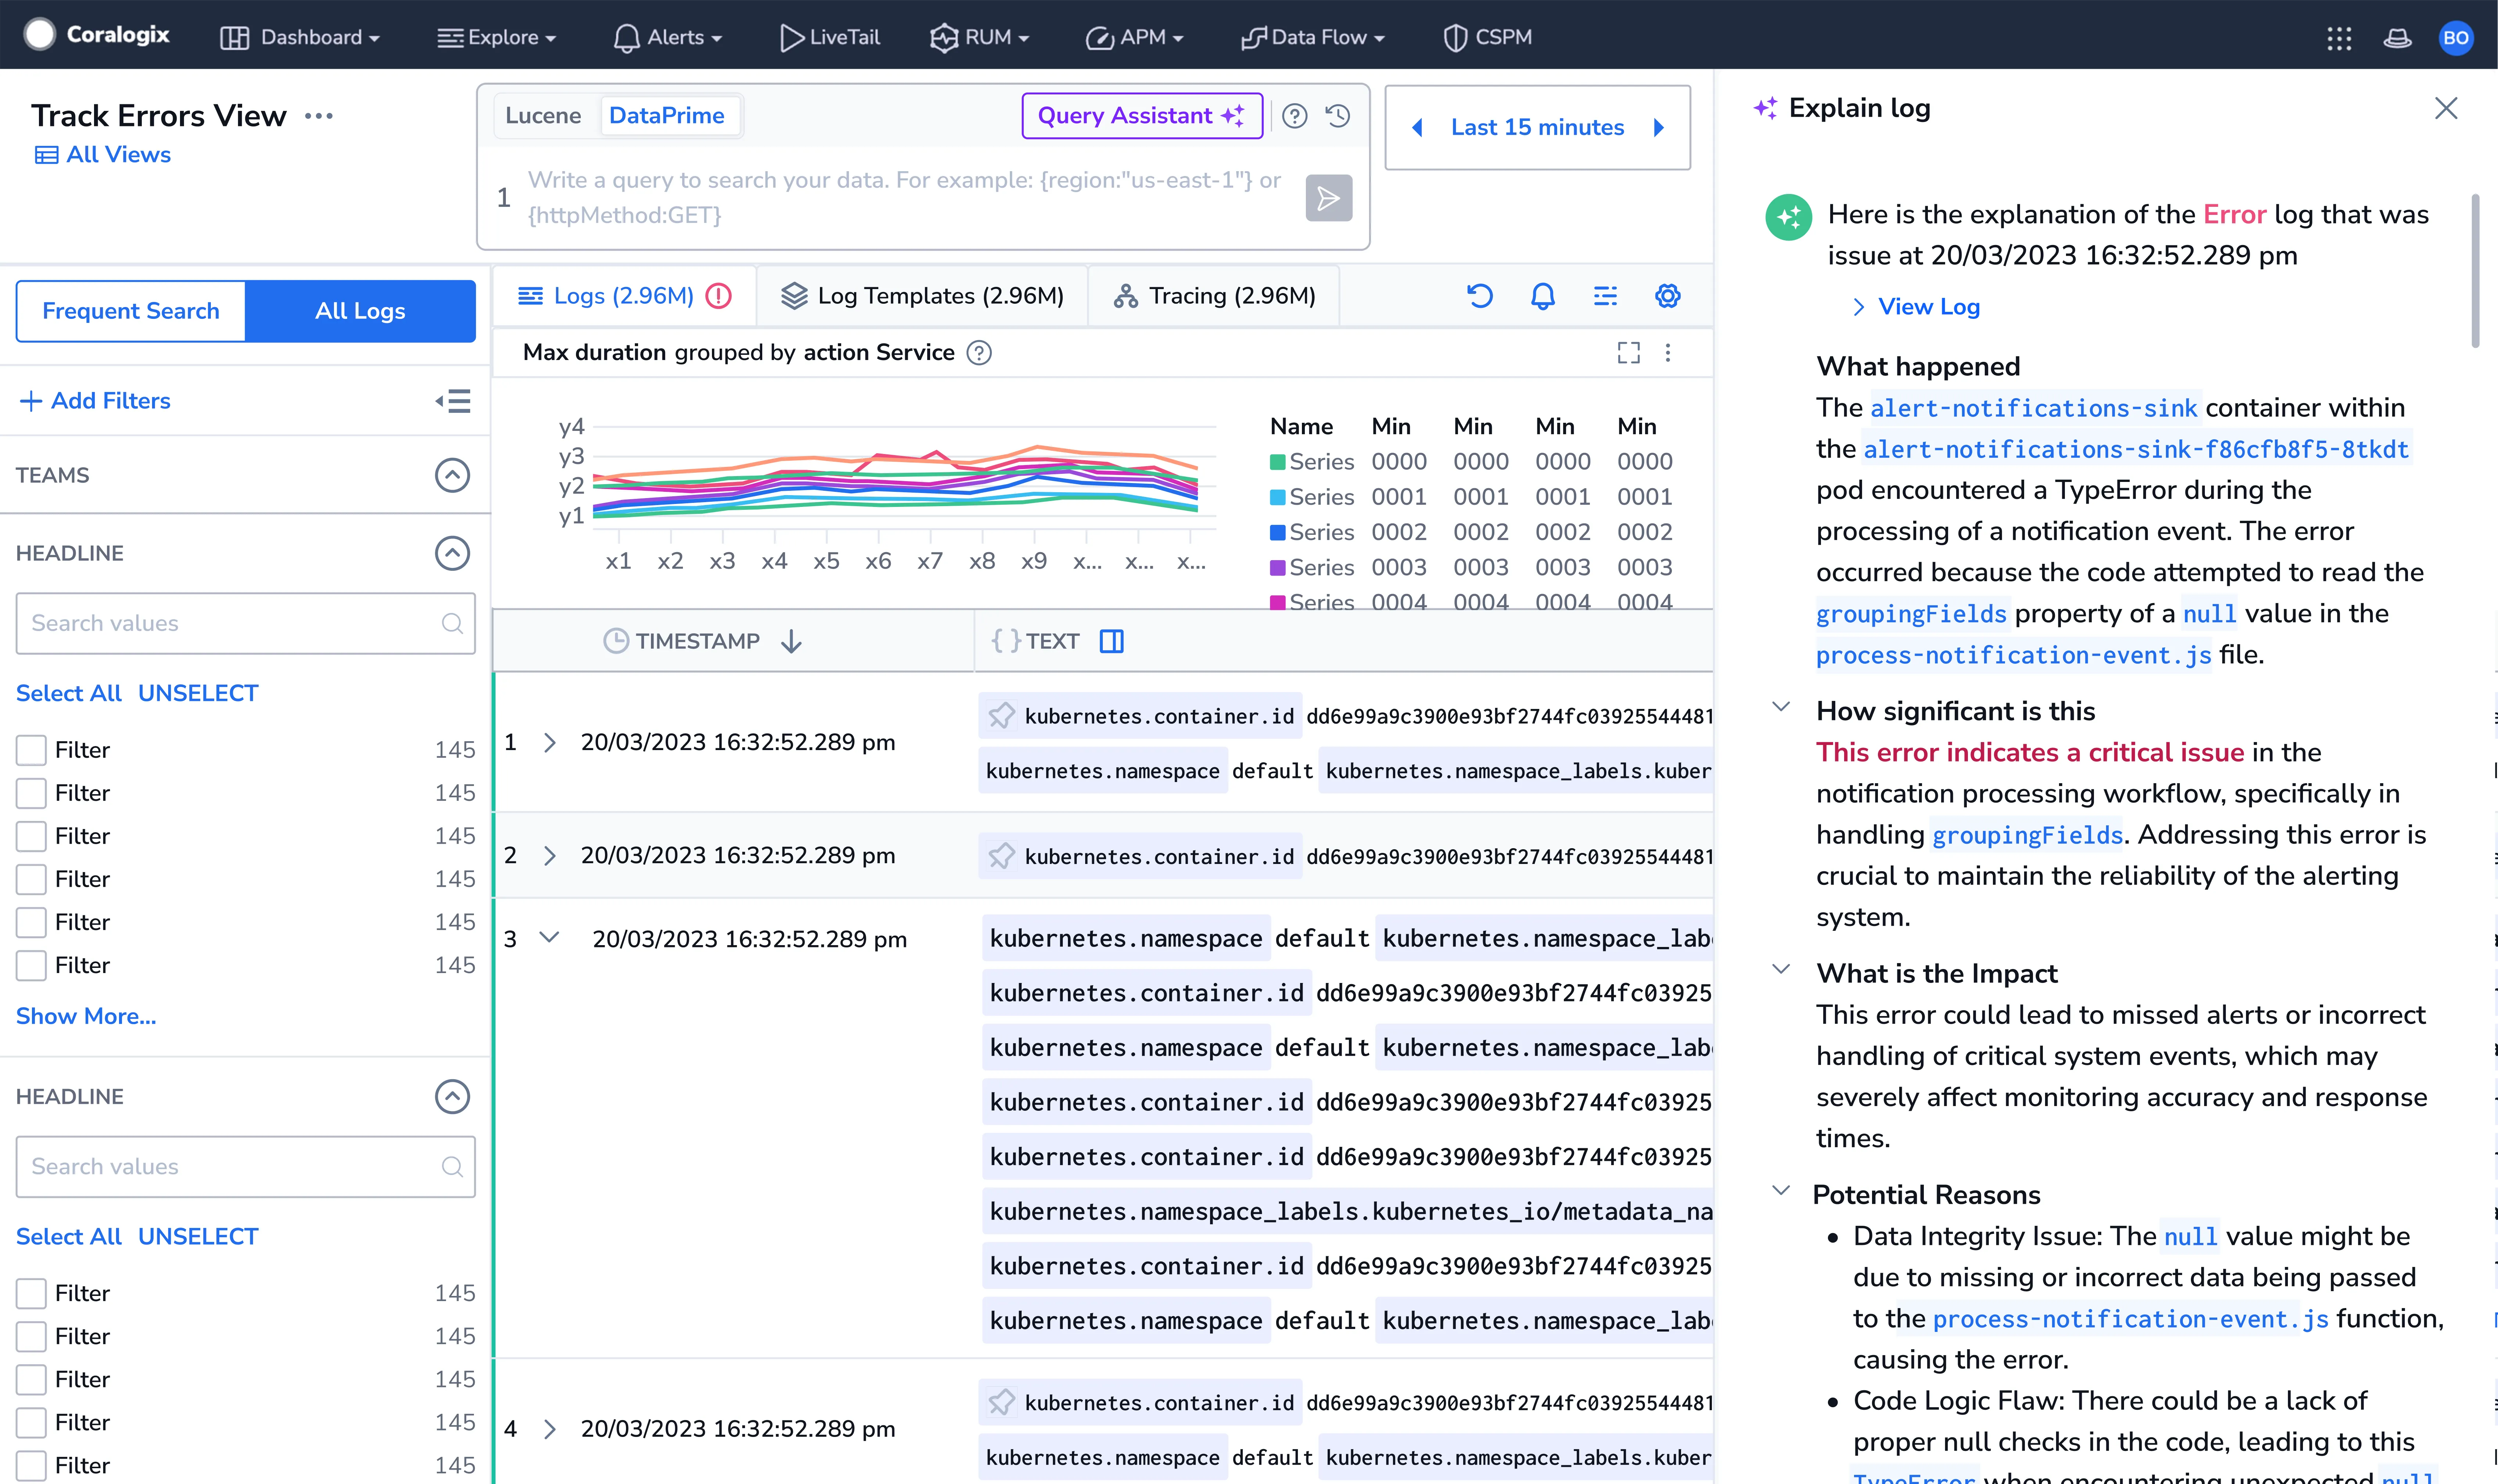Open the query history clock icon
The image size is (2498, 1484).
click(1338, 116)
